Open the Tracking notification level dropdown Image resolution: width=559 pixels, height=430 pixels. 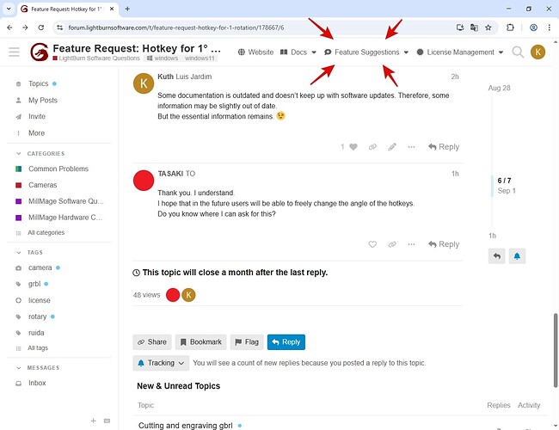(x=161, y=363)
